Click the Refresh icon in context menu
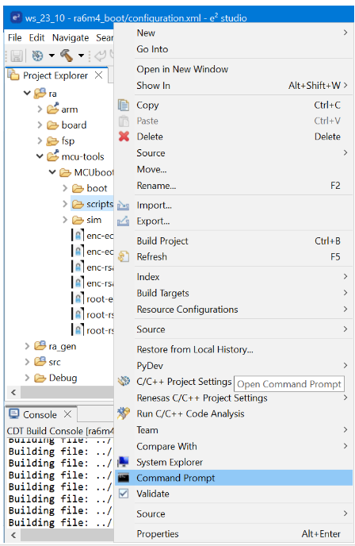Screen dimensions: 355x546 coord(124,256)
